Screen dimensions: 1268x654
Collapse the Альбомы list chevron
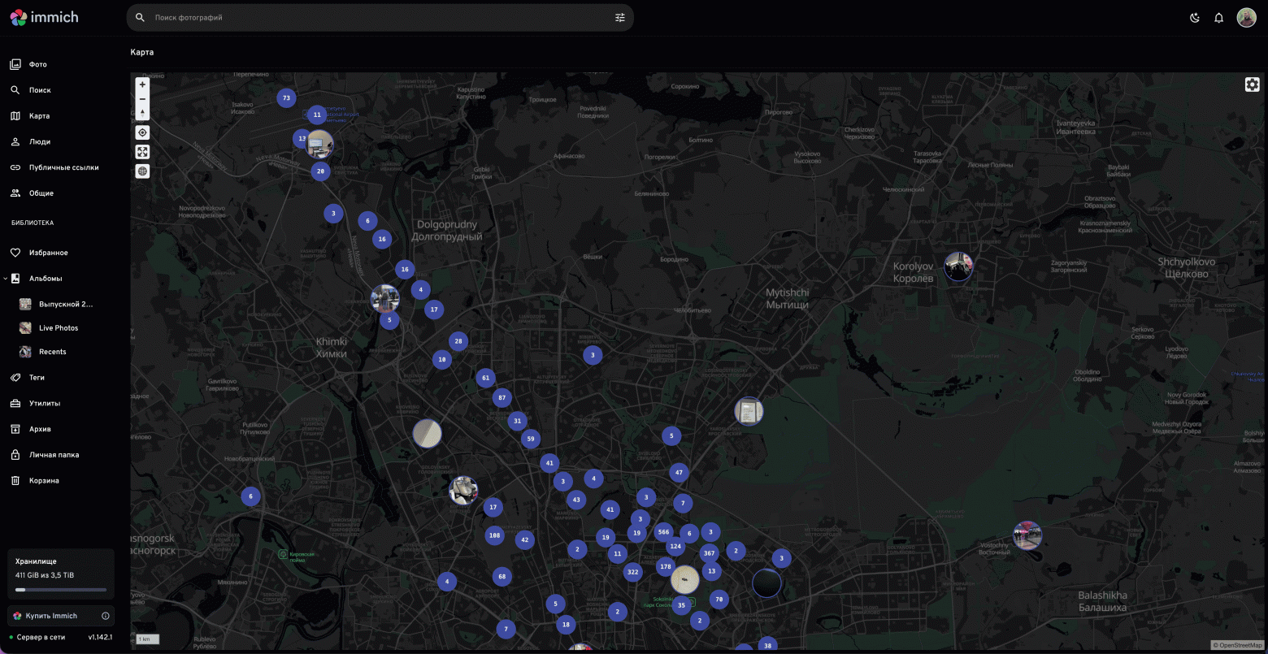6,279
